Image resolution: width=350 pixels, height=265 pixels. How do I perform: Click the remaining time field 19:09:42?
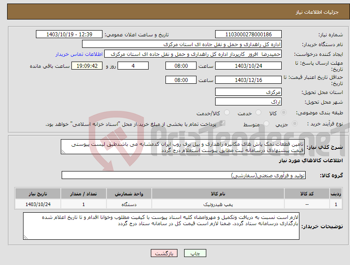[x=87, y=66]
